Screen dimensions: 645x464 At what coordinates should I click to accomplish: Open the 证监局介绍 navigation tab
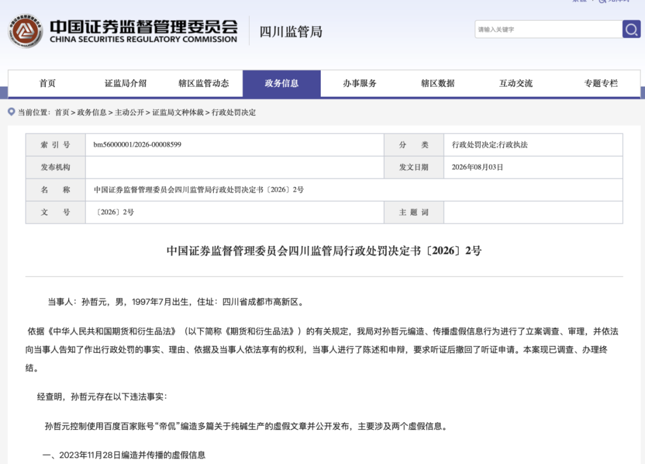tap(125, 84)
